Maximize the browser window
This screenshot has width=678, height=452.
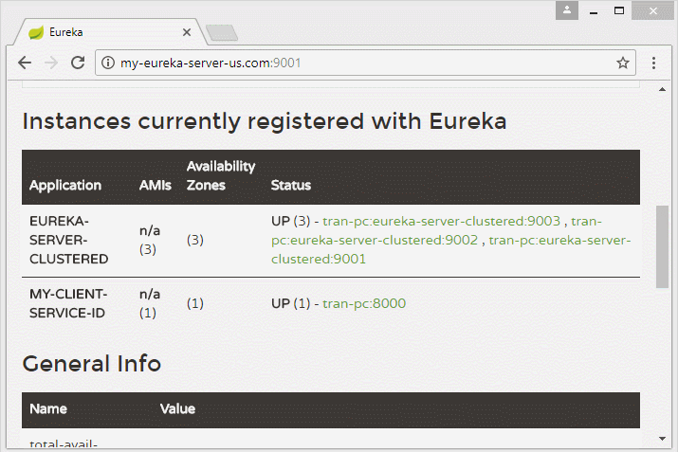coord(619,10)
